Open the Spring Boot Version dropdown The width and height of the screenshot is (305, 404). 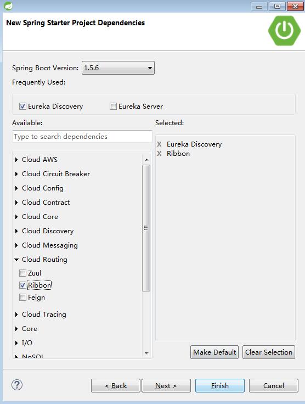118,68
